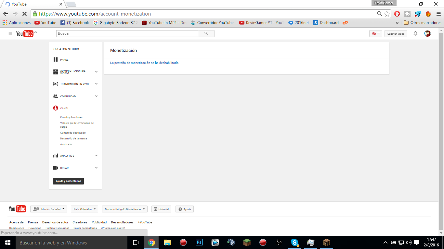Open File Explorer from the taskbar
The image size is (444, 249).
[167, 243]
